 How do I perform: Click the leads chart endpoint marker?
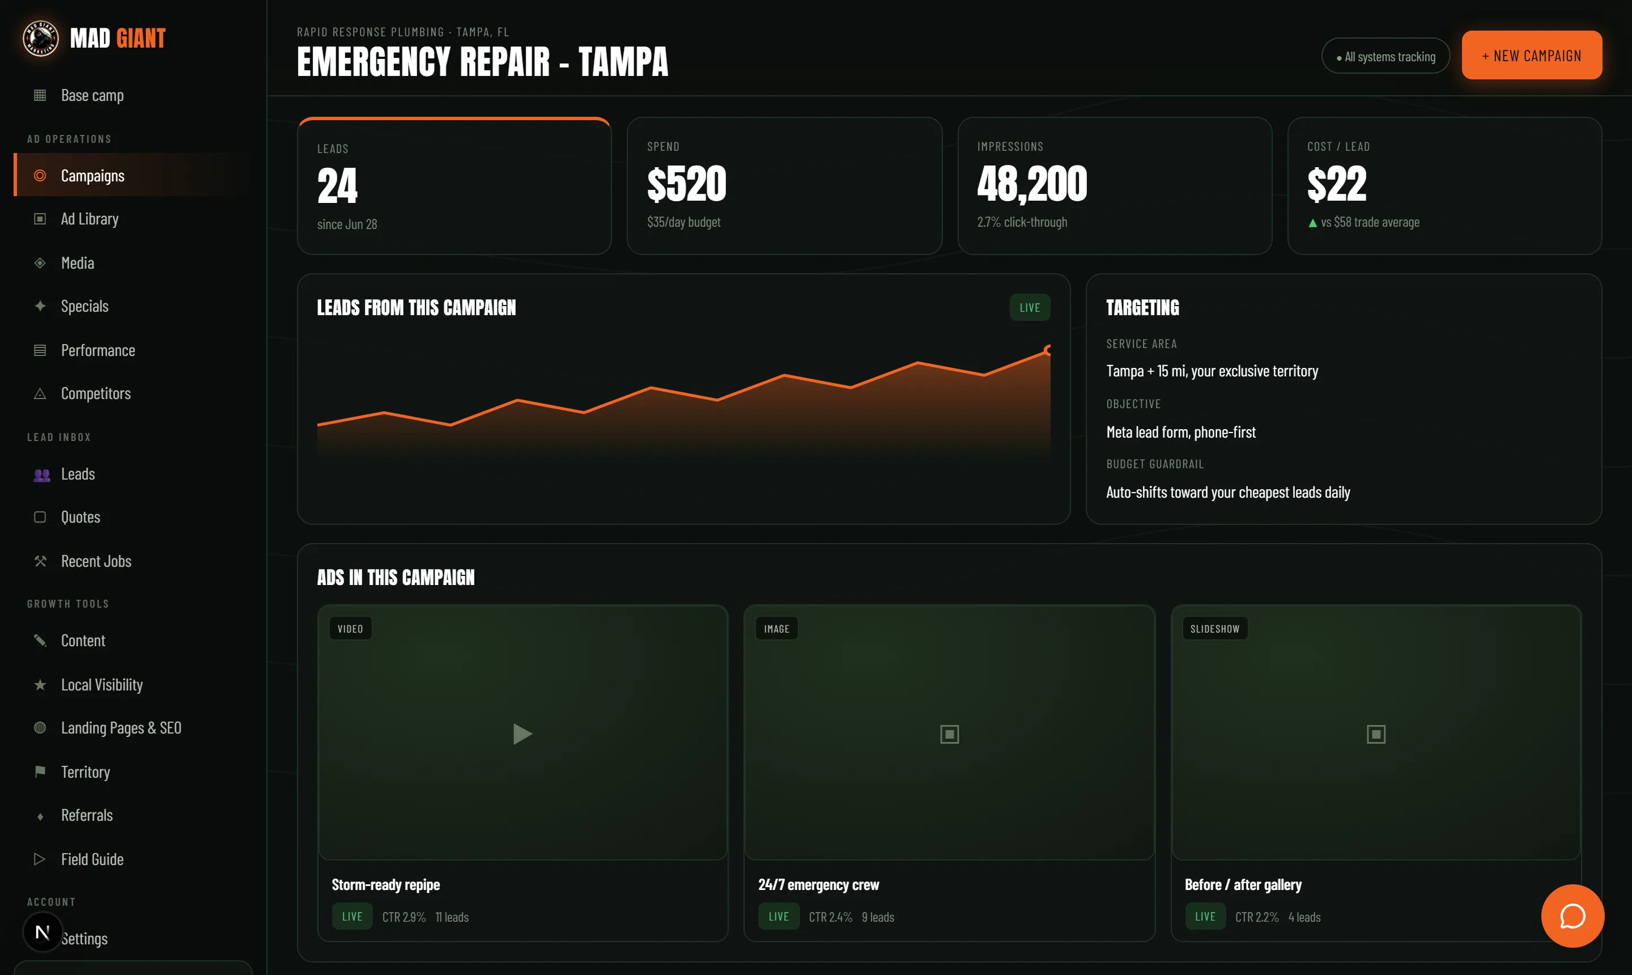[1048, 350]
